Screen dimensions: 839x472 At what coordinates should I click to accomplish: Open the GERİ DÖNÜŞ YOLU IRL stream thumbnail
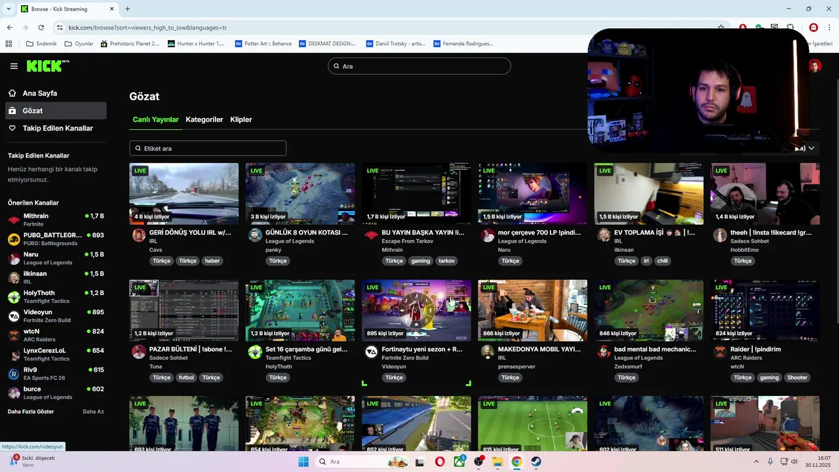(184, 194)
